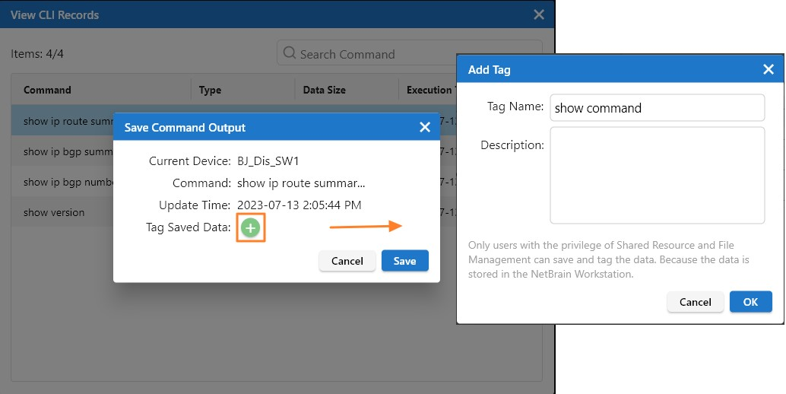Viewport: 786px width, 394px height.
Task: Click into the Description text area
Action: (656, 175)
